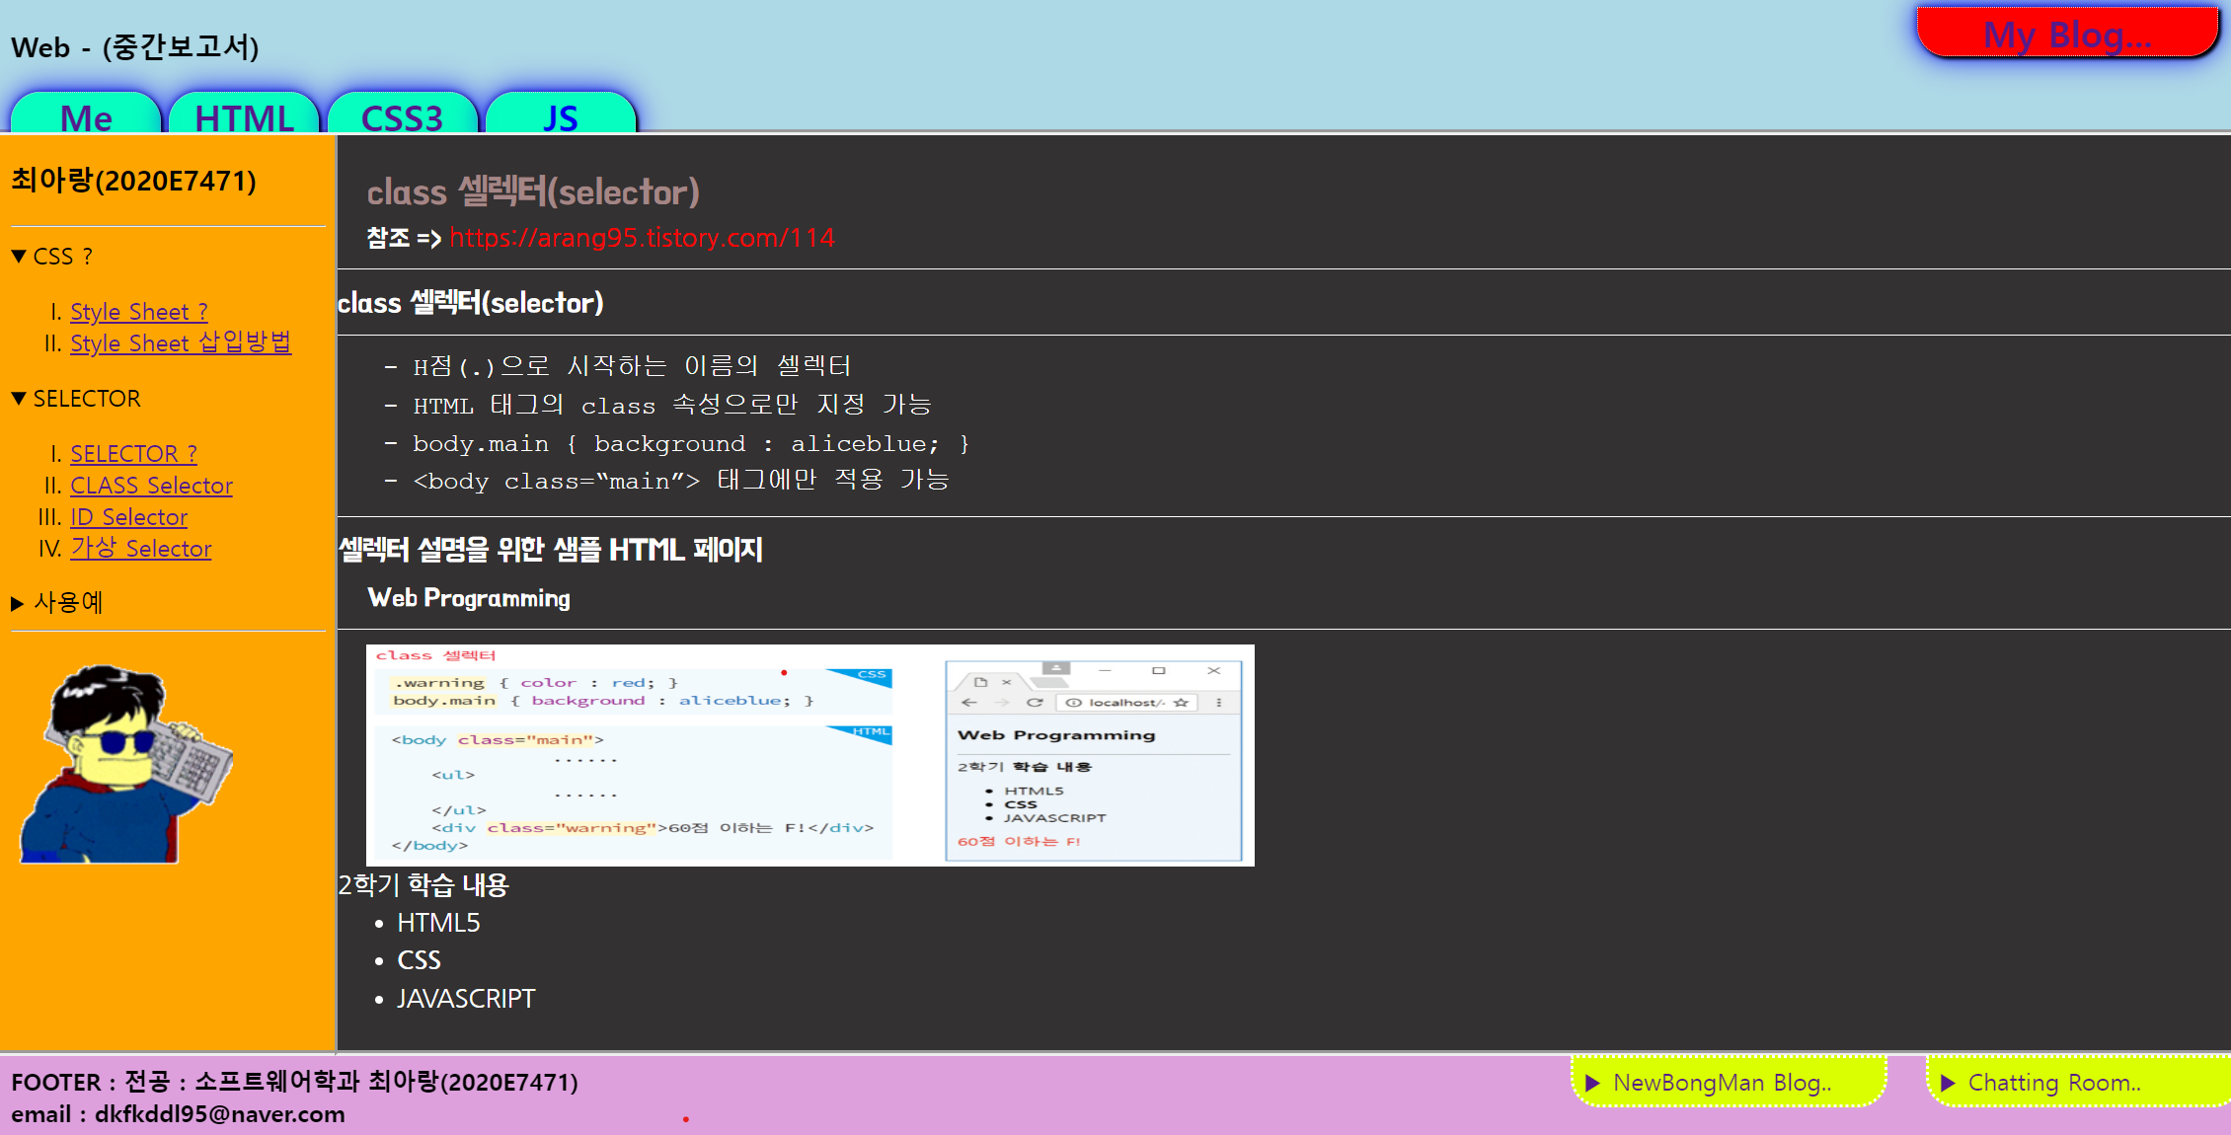Expand the 사용예 section triangle

pos(18,603)
